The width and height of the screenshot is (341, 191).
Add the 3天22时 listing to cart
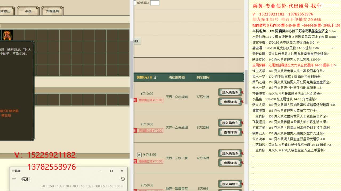pos(230,123)
